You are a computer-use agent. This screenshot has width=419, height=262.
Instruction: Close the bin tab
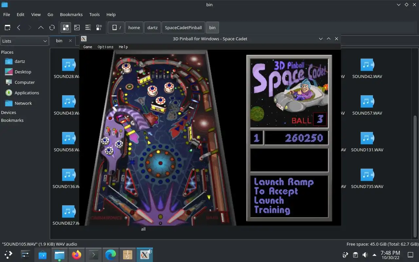point(70,41)
